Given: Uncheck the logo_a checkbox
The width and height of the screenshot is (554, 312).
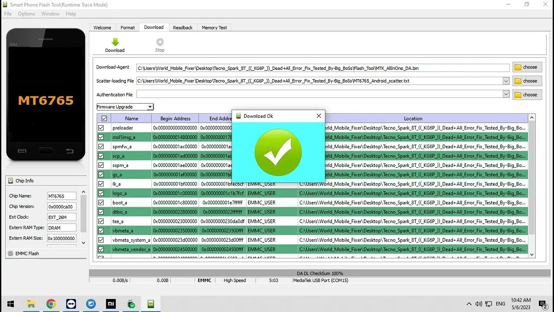Looking at the screenshot, I should pos(101,193).
